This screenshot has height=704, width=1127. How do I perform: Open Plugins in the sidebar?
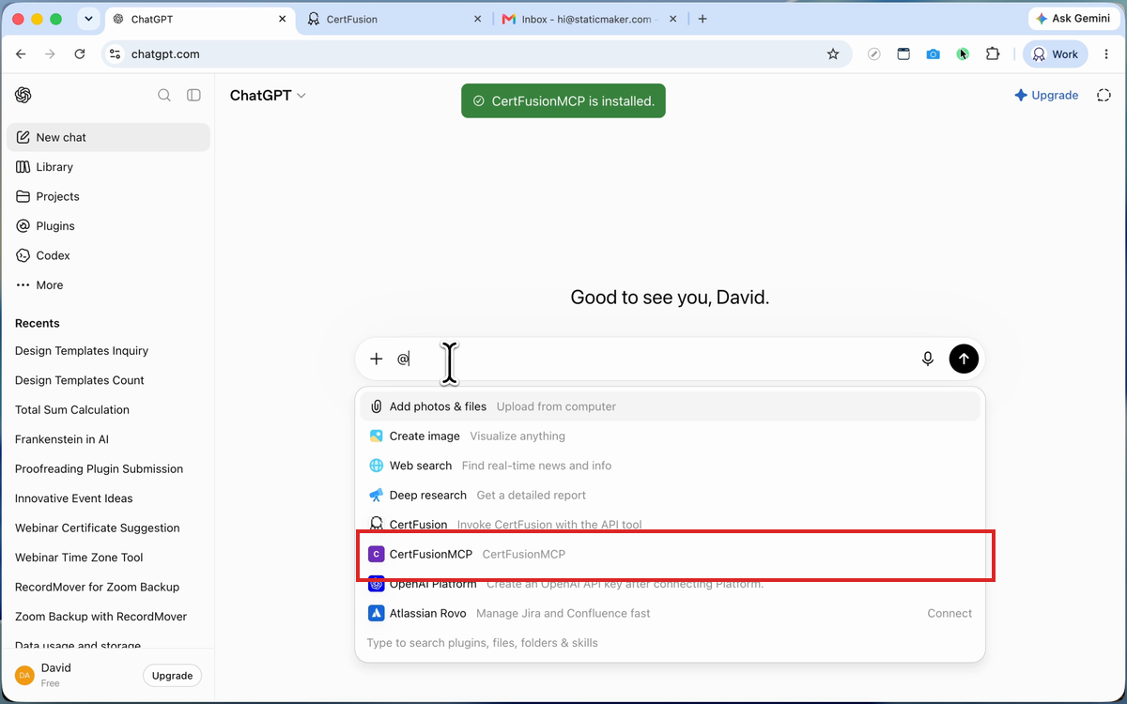tap(108, 226)
